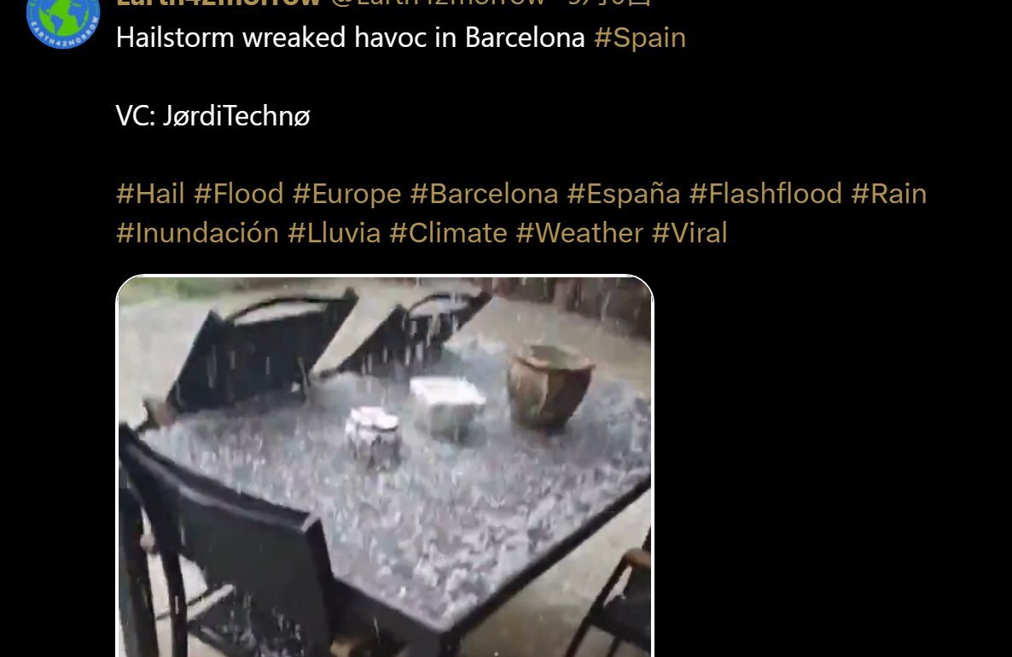Follow the #Flood hashtag link

pyautogui.click(x=239, y=194)
